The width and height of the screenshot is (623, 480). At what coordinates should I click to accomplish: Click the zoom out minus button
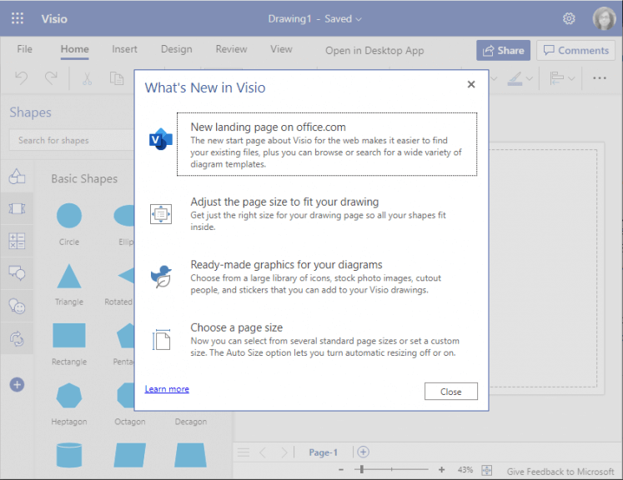pyautogui.click(x=341, y=470)
